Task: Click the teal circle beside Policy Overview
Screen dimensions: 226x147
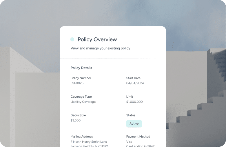Action: [x=72, y=39]
